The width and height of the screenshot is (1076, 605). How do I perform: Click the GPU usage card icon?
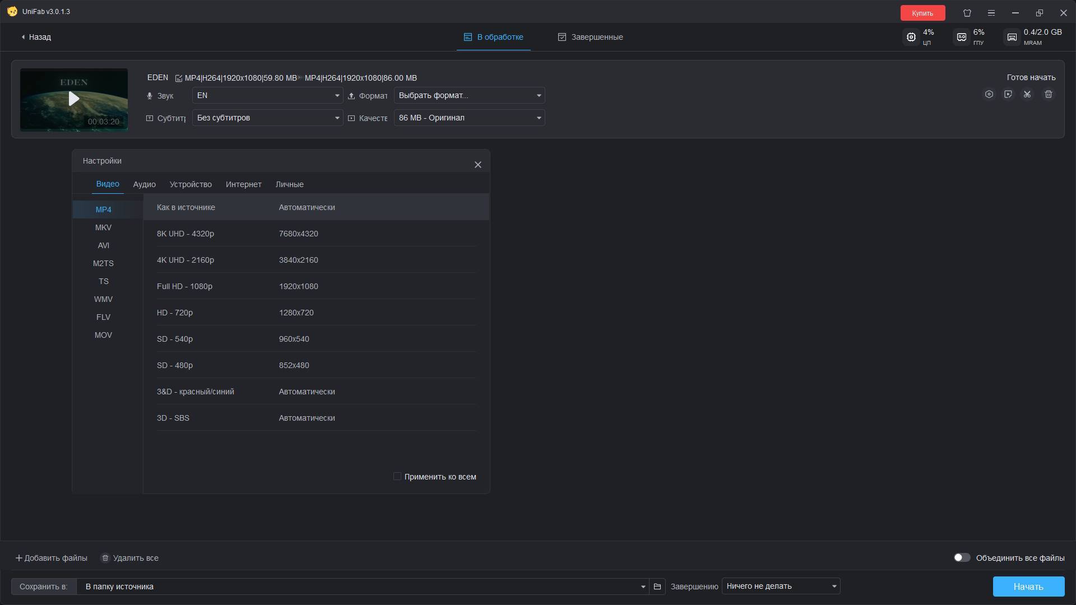click(962, 37)
